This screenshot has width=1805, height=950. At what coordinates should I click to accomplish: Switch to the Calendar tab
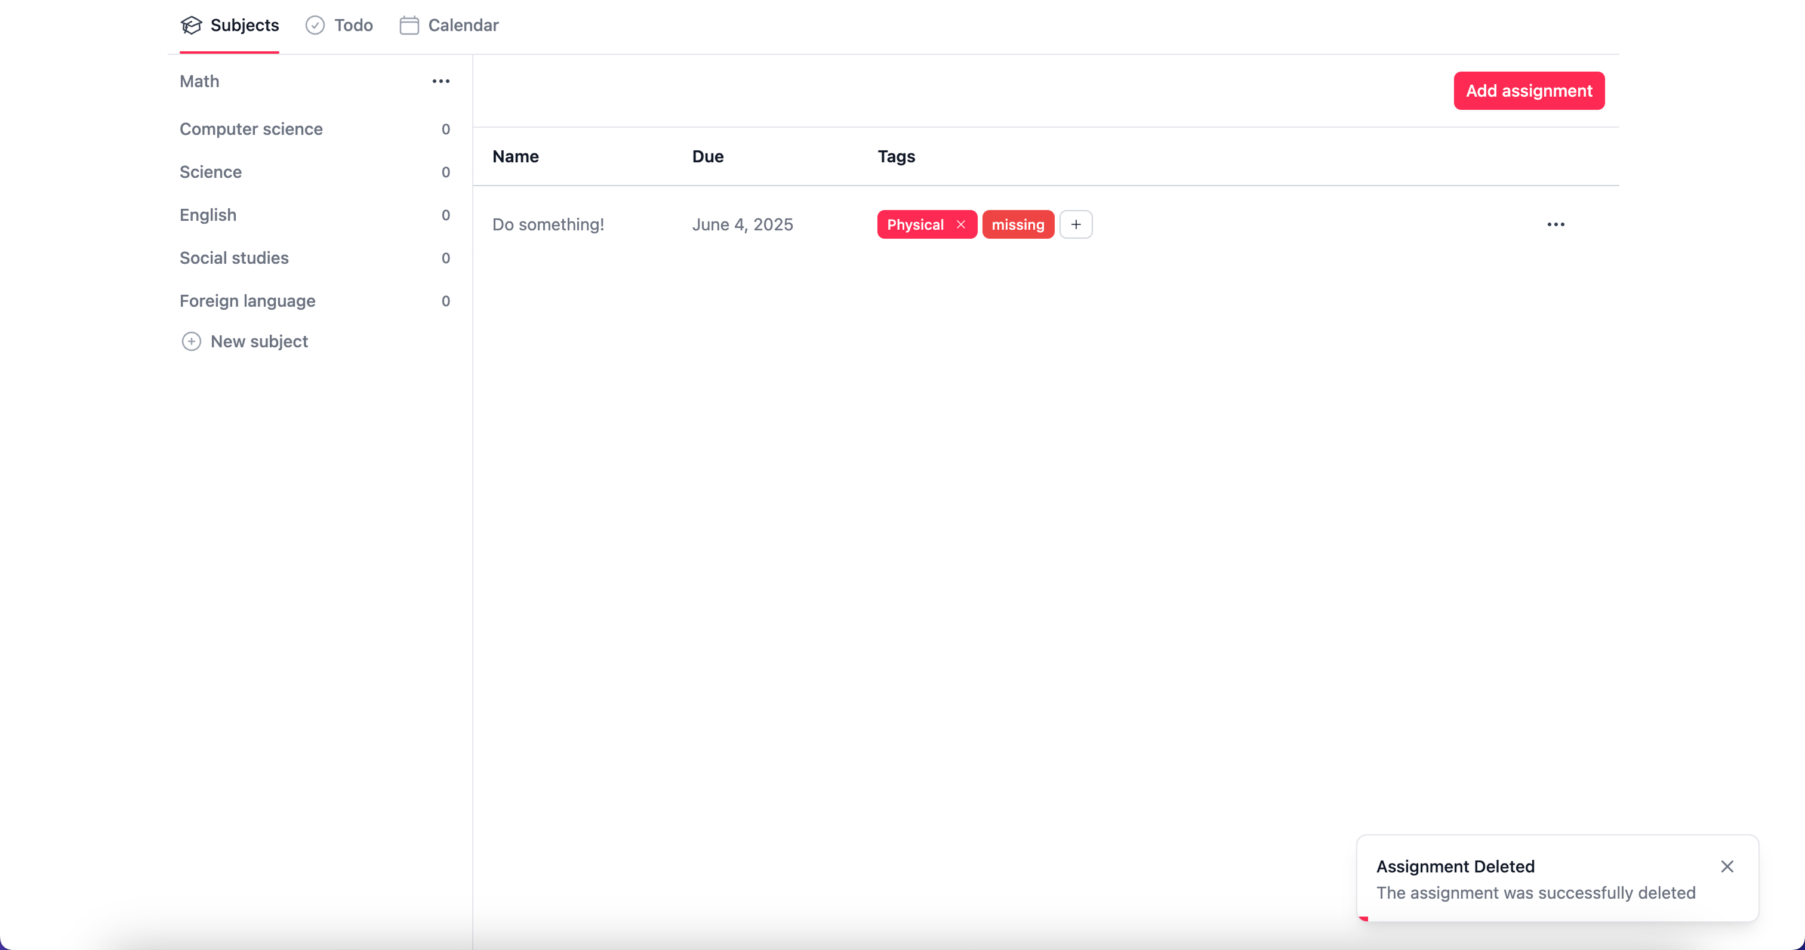point(463,25)
